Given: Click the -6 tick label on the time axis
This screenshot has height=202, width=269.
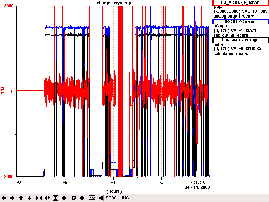Looking at the screenshot, I should tap(65, 182).
